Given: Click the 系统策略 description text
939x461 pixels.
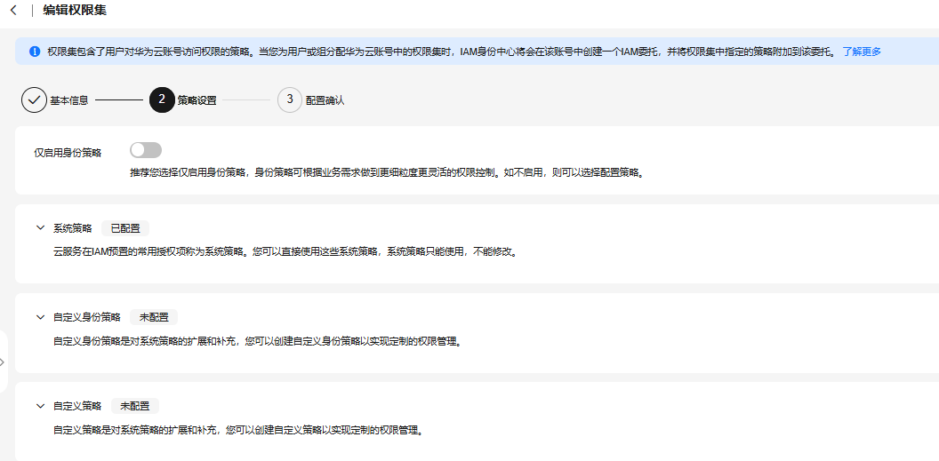Looking at the screenshot, I should click(x=285, y=251).
